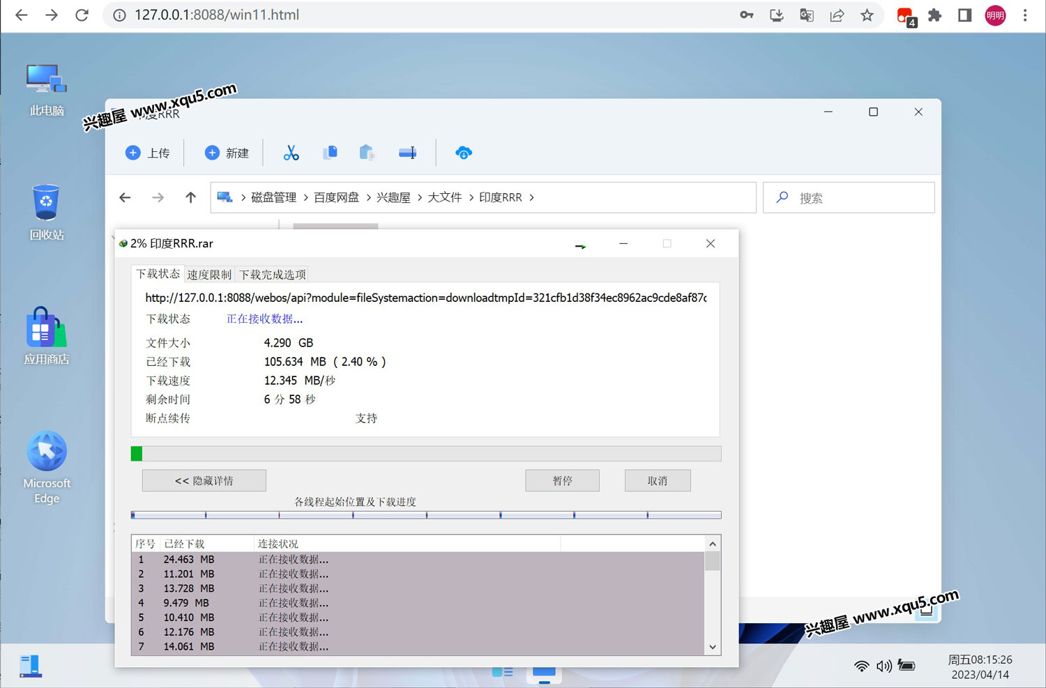
Task: Click the 连接状况 column header
Action: point(407,544)
